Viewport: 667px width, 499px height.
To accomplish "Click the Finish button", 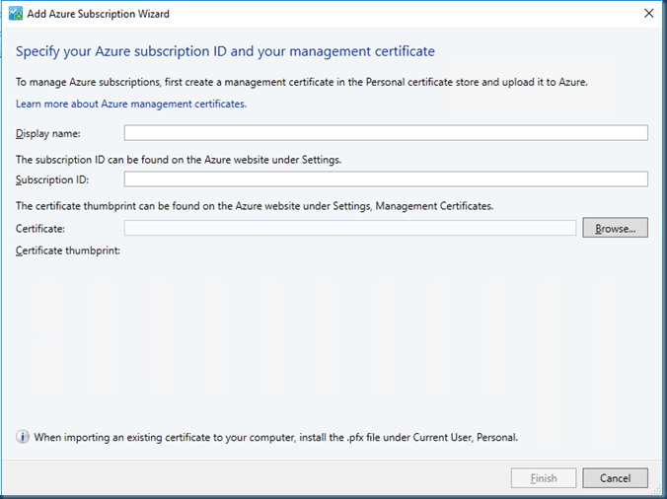I will point(544,478).
